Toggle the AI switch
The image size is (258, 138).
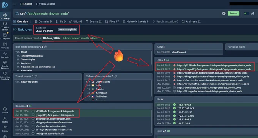tap(246, 14)
